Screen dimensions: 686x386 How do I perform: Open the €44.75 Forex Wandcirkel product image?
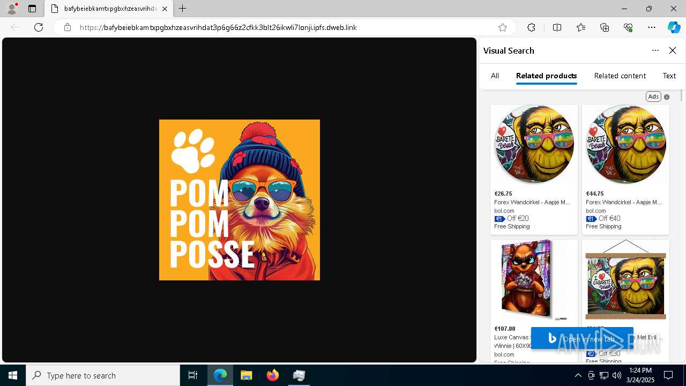click(625, 144)
